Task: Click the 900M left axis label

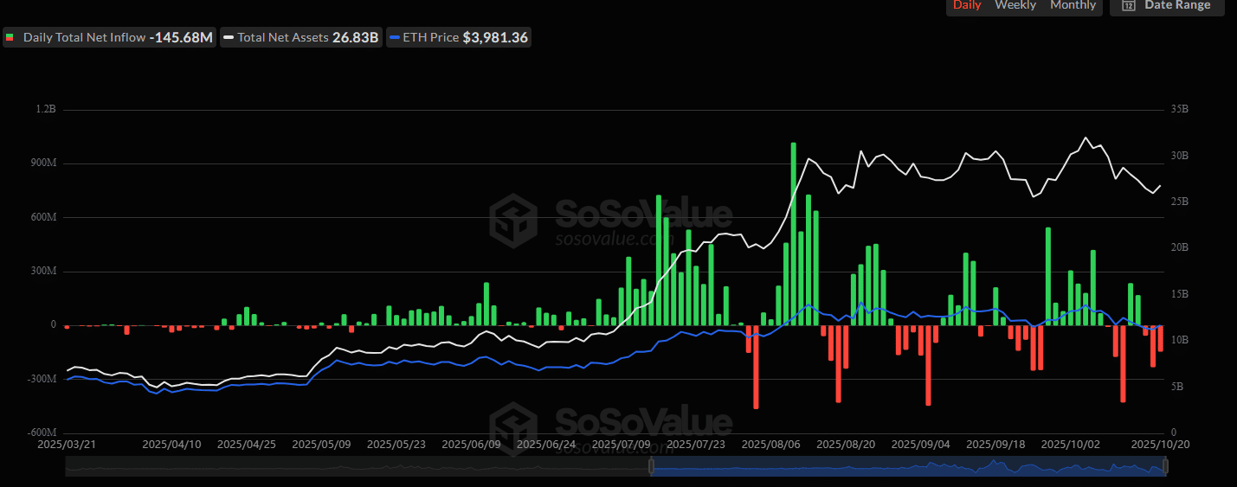Action: 43,163
